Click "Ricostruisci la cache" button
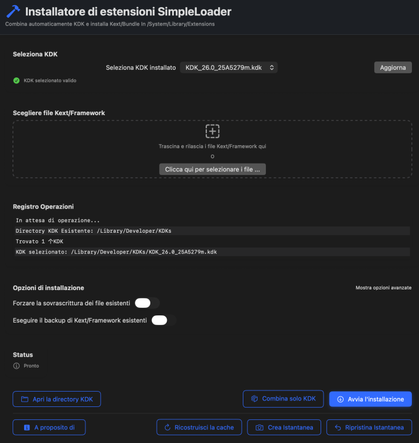The width and height of the screenshot is (419, 443). [199, 428]
